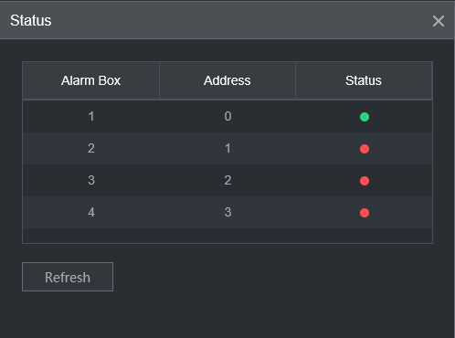Click address value 0 in first row
This screenshot has height=338, width=455.
[227, 116]
